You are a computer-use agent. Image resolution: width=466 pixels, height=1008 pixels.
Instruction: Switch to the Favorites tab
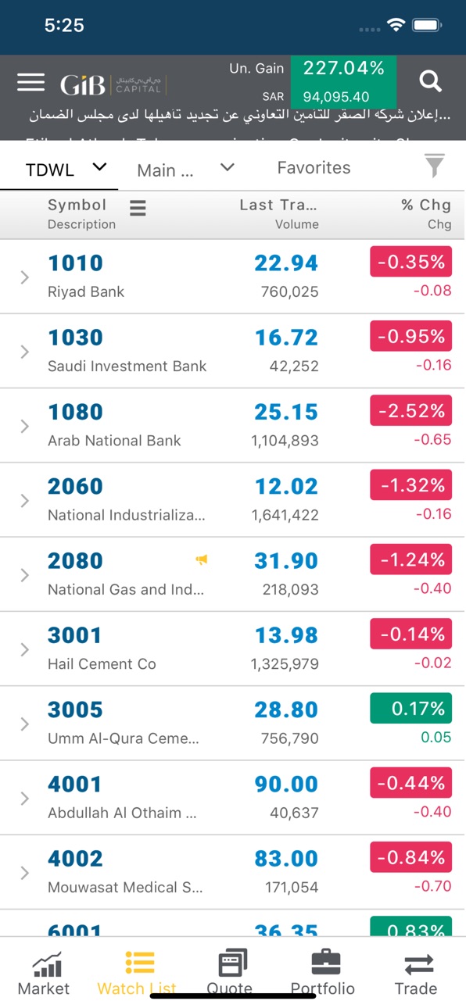314,167
